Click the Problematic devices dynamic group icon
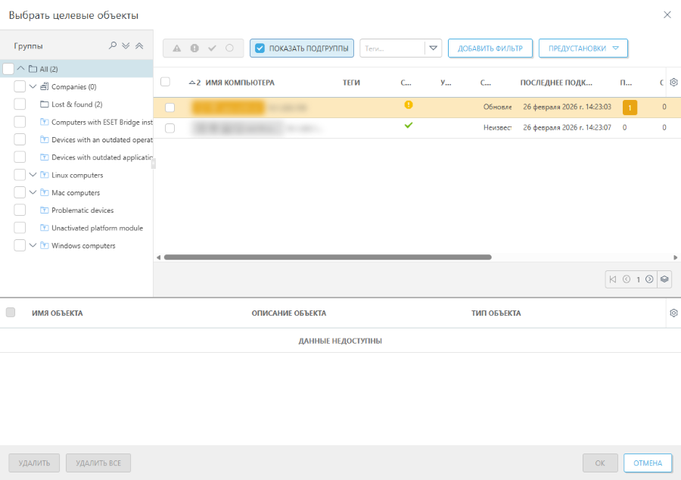This screenshot has width=681, height=480. 45,210
